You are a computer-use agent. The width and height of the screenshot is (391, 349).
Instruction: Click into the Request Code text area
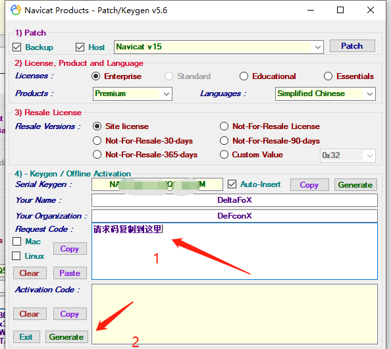pyautogui.click(x=234, y=251)
